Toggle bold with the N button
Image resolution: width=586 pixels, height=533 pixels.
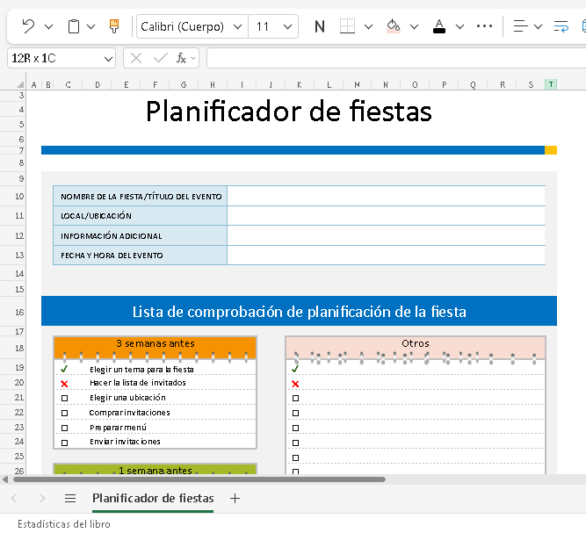320,26
